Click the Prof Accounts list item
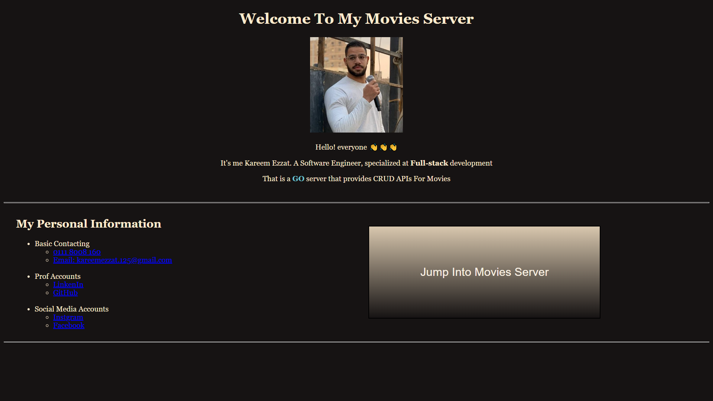 pos(57,276)
